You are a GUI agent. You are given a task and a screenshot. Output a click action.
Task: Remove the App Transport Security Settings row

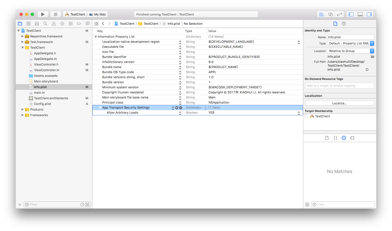tap(181, 108)
